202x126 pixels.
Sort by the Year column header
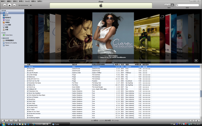122,65
